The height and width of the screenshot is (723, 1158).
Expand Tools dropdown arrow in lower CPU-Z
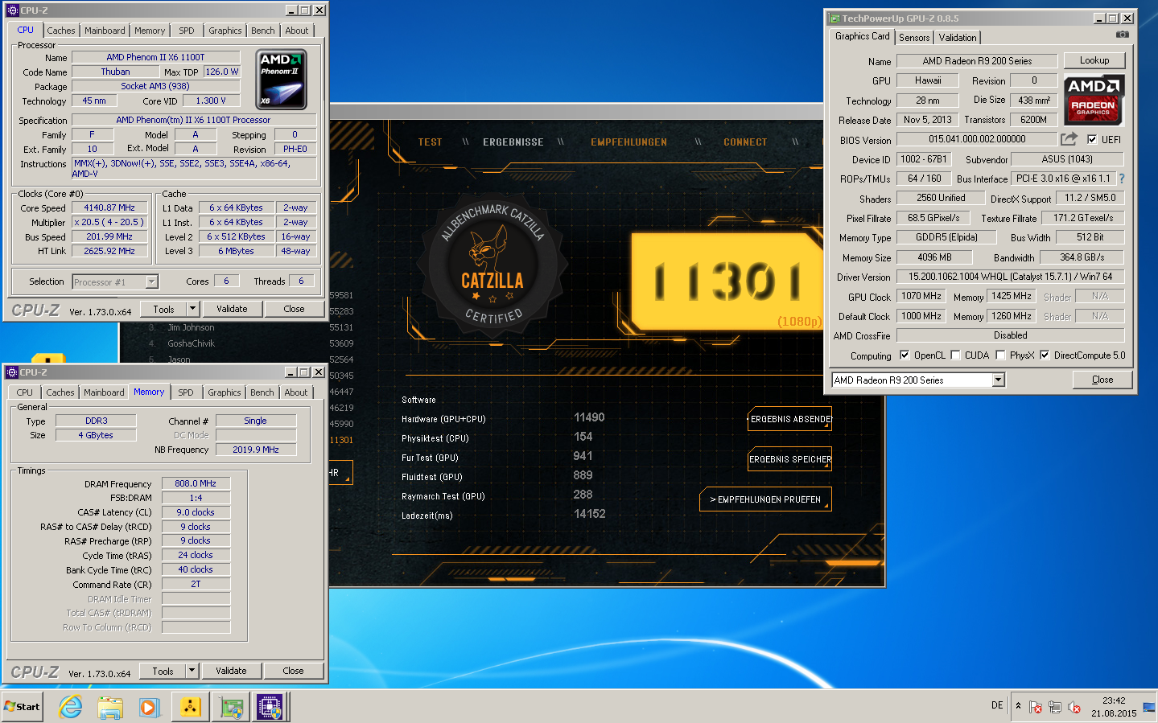pyautogui.click(x=192, y=671)
